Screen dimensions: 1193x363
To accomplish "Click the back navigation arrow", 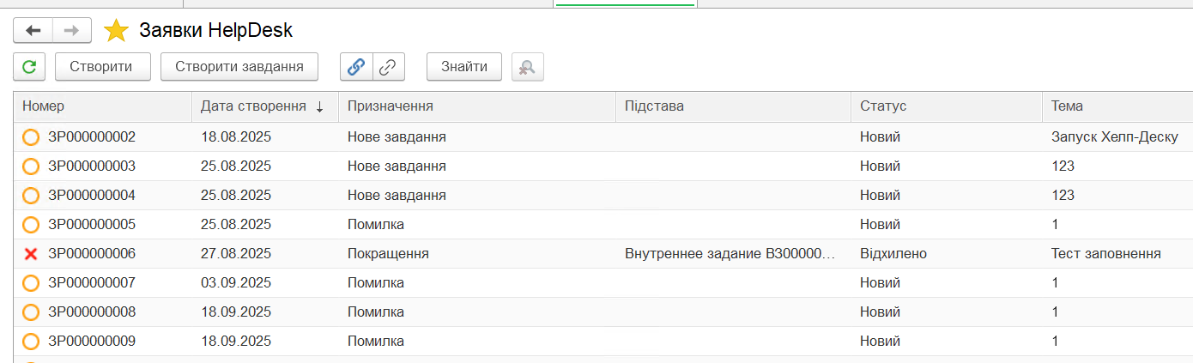I will (x=33, y=31).
